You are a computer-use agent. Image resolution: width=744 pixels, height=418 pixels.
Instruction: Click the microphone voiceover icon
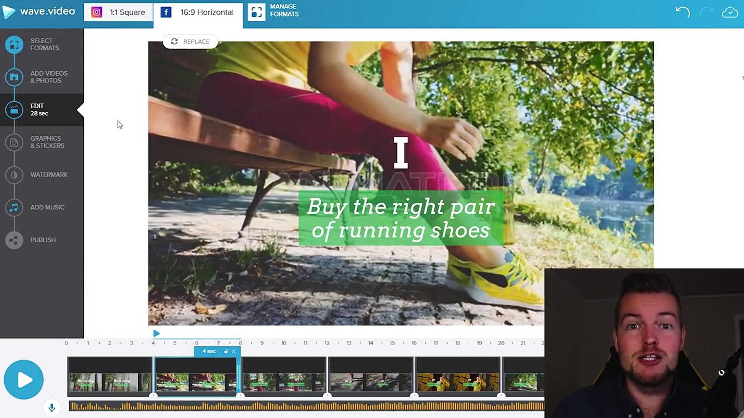[52, 407]
